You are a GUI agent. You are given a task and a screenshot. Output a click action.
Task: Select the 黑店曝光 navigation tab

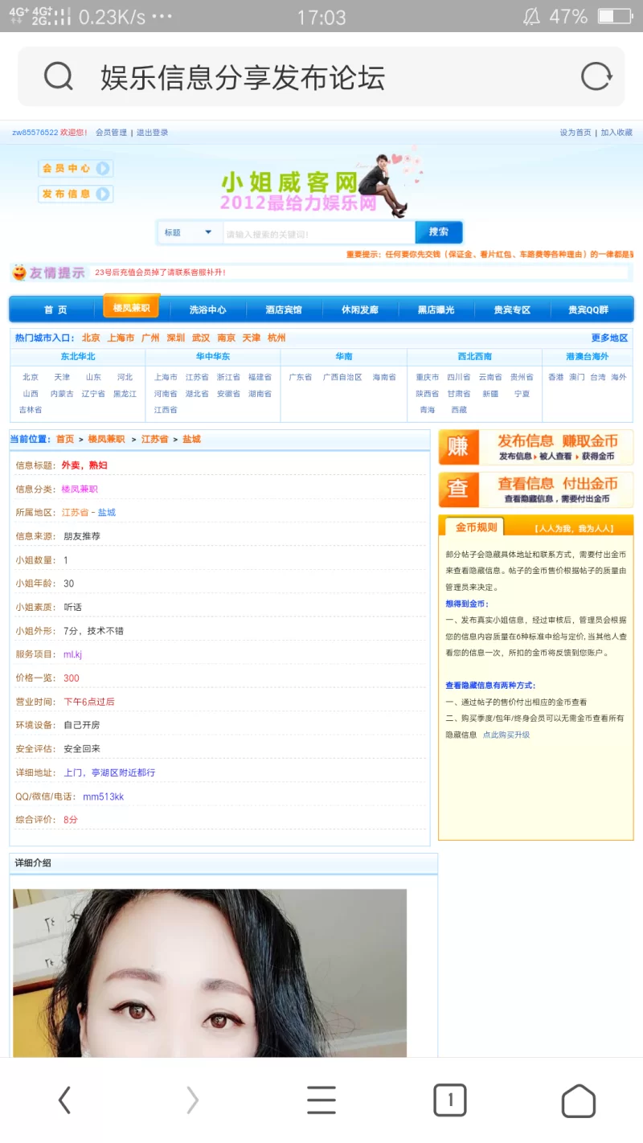coord(436,310)
